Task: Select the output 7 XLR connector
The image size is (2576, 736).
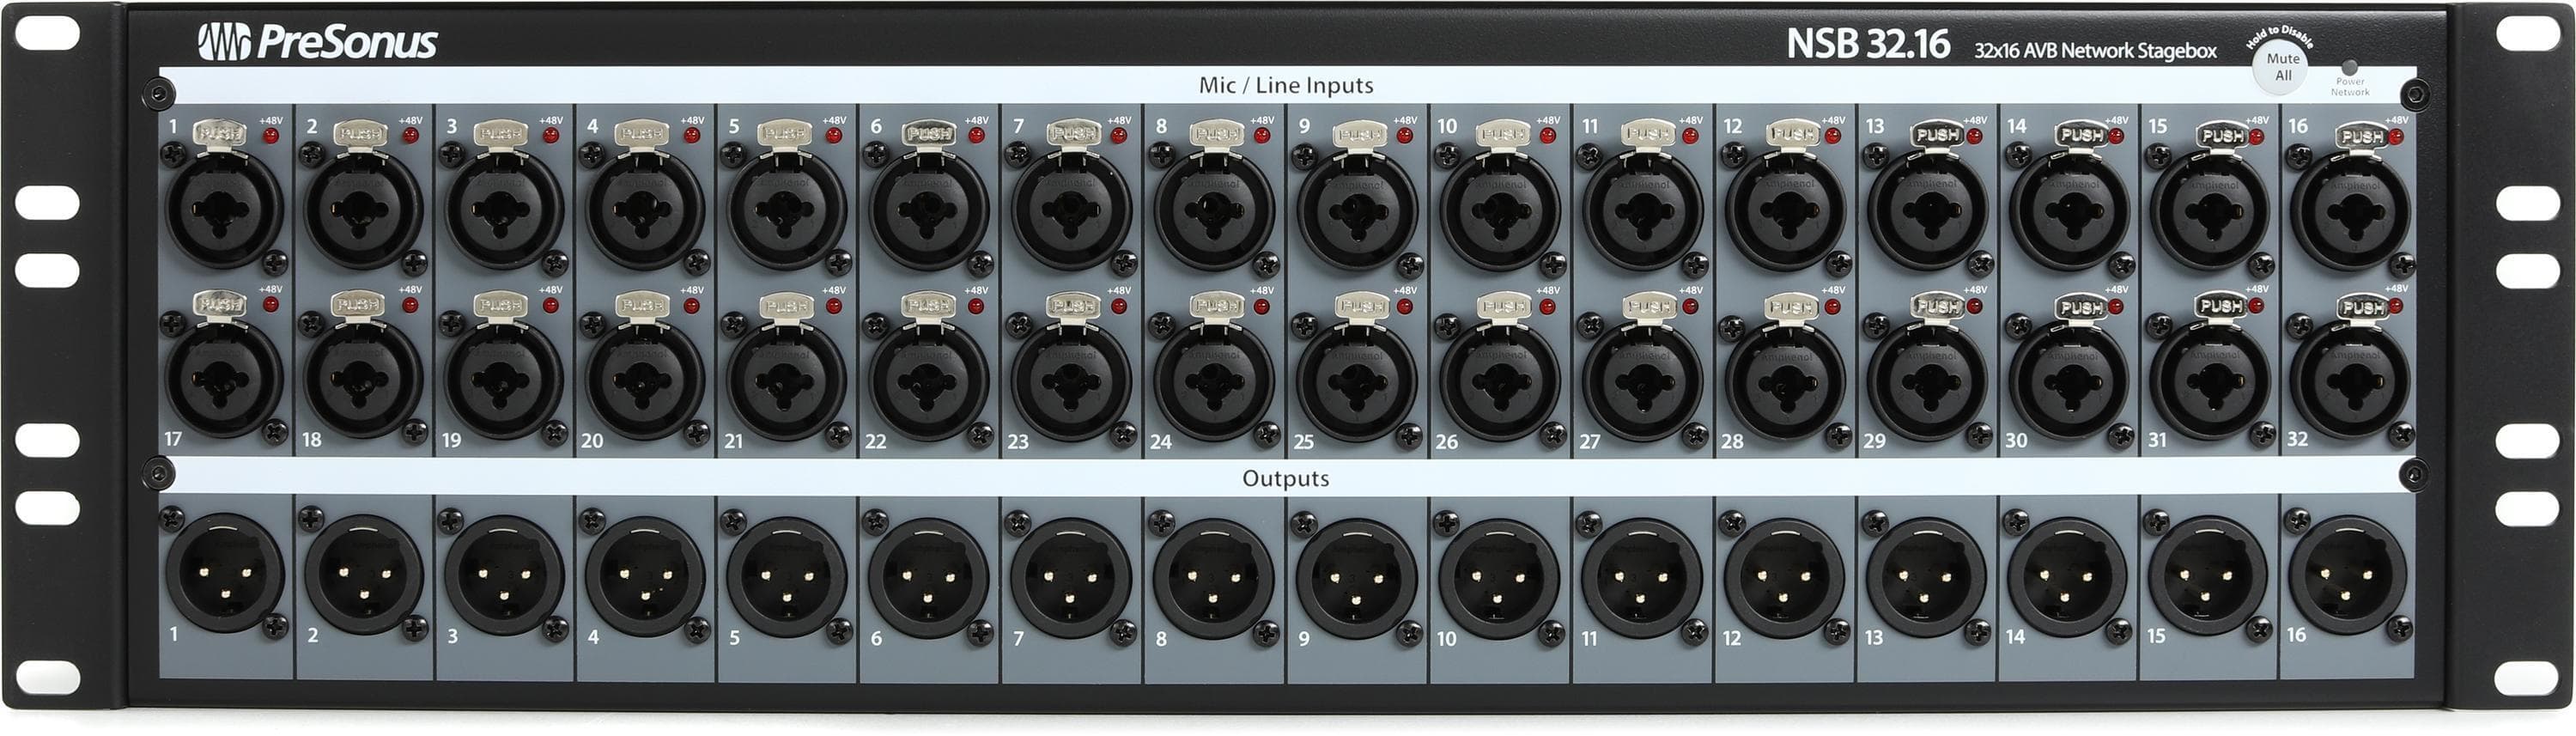Action: tap(1071, 577)
